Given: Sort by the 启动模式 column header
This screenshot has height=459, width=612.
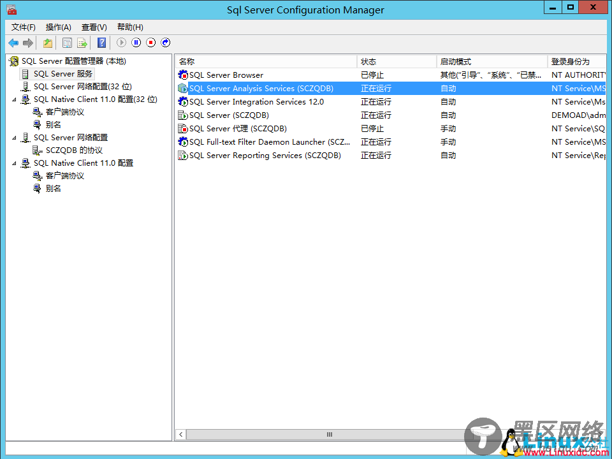Looking at the screenshot, I should point(492,62).
